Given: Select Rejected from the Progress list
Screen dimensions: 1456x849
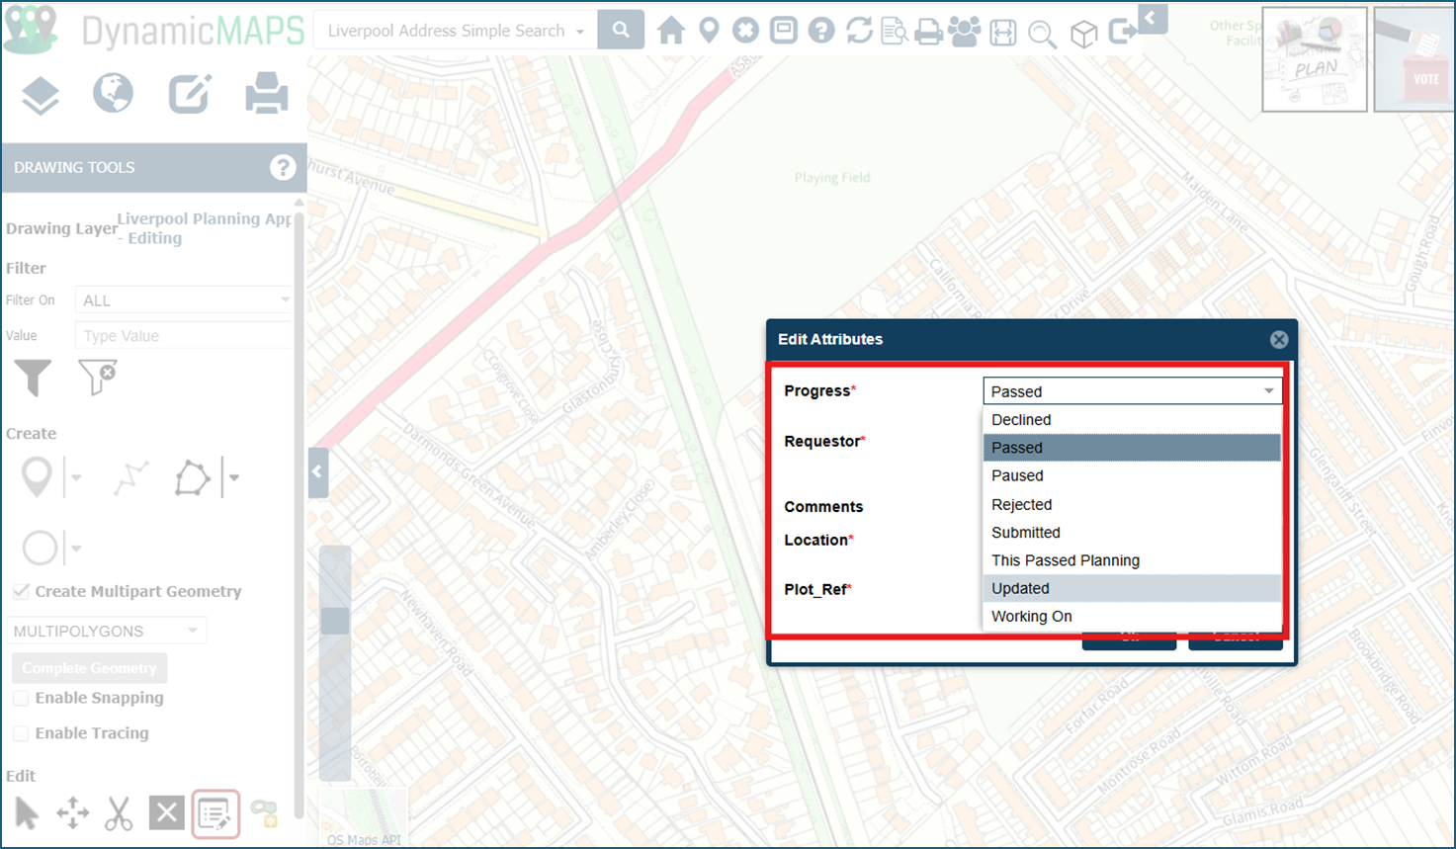Looking at the screenshot, I should click(x=1021, y=504).
